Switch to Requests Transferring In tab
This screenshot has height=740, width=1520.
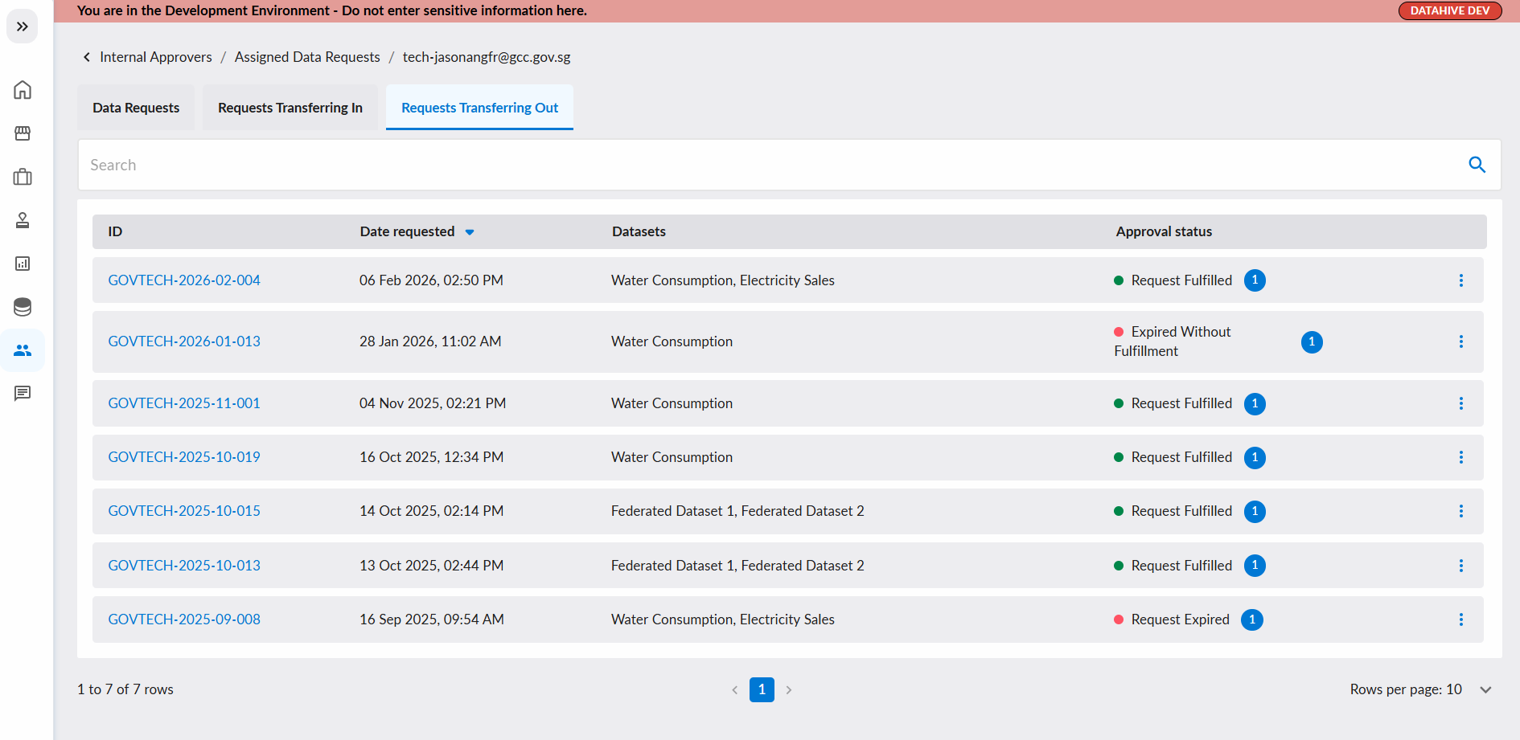coord(290,108)
